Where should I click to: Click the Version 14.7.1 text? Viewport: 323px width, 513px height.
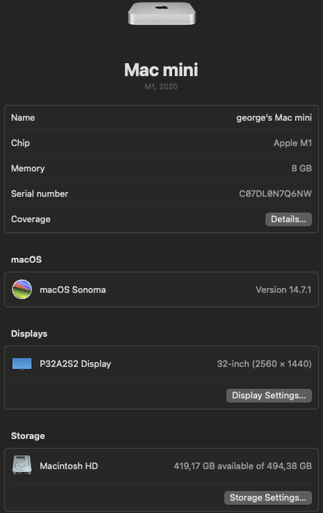pyautogui.click(x=283, y=290)
